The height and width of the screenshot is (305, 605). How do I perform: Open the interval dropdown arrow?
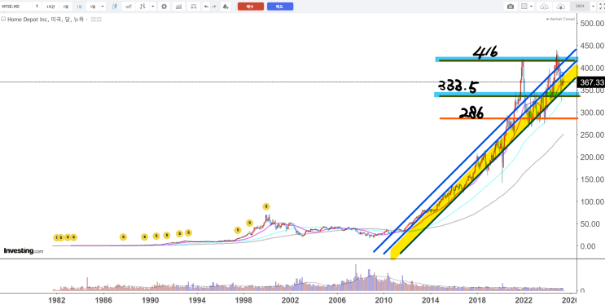[x=103, y=7]
